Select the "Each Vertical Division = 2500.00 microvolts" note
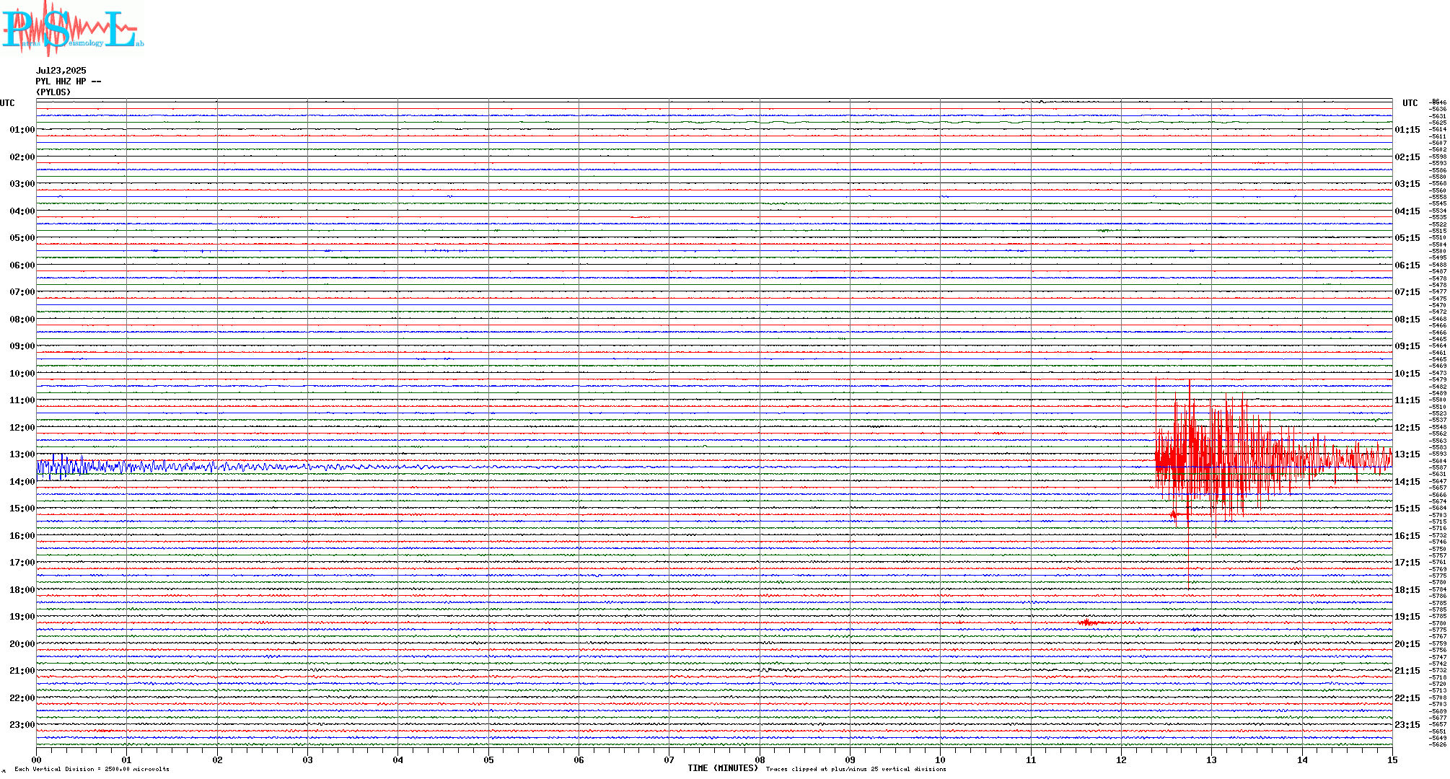This screenshot has height=779, width=1450. tap(92, 769)
